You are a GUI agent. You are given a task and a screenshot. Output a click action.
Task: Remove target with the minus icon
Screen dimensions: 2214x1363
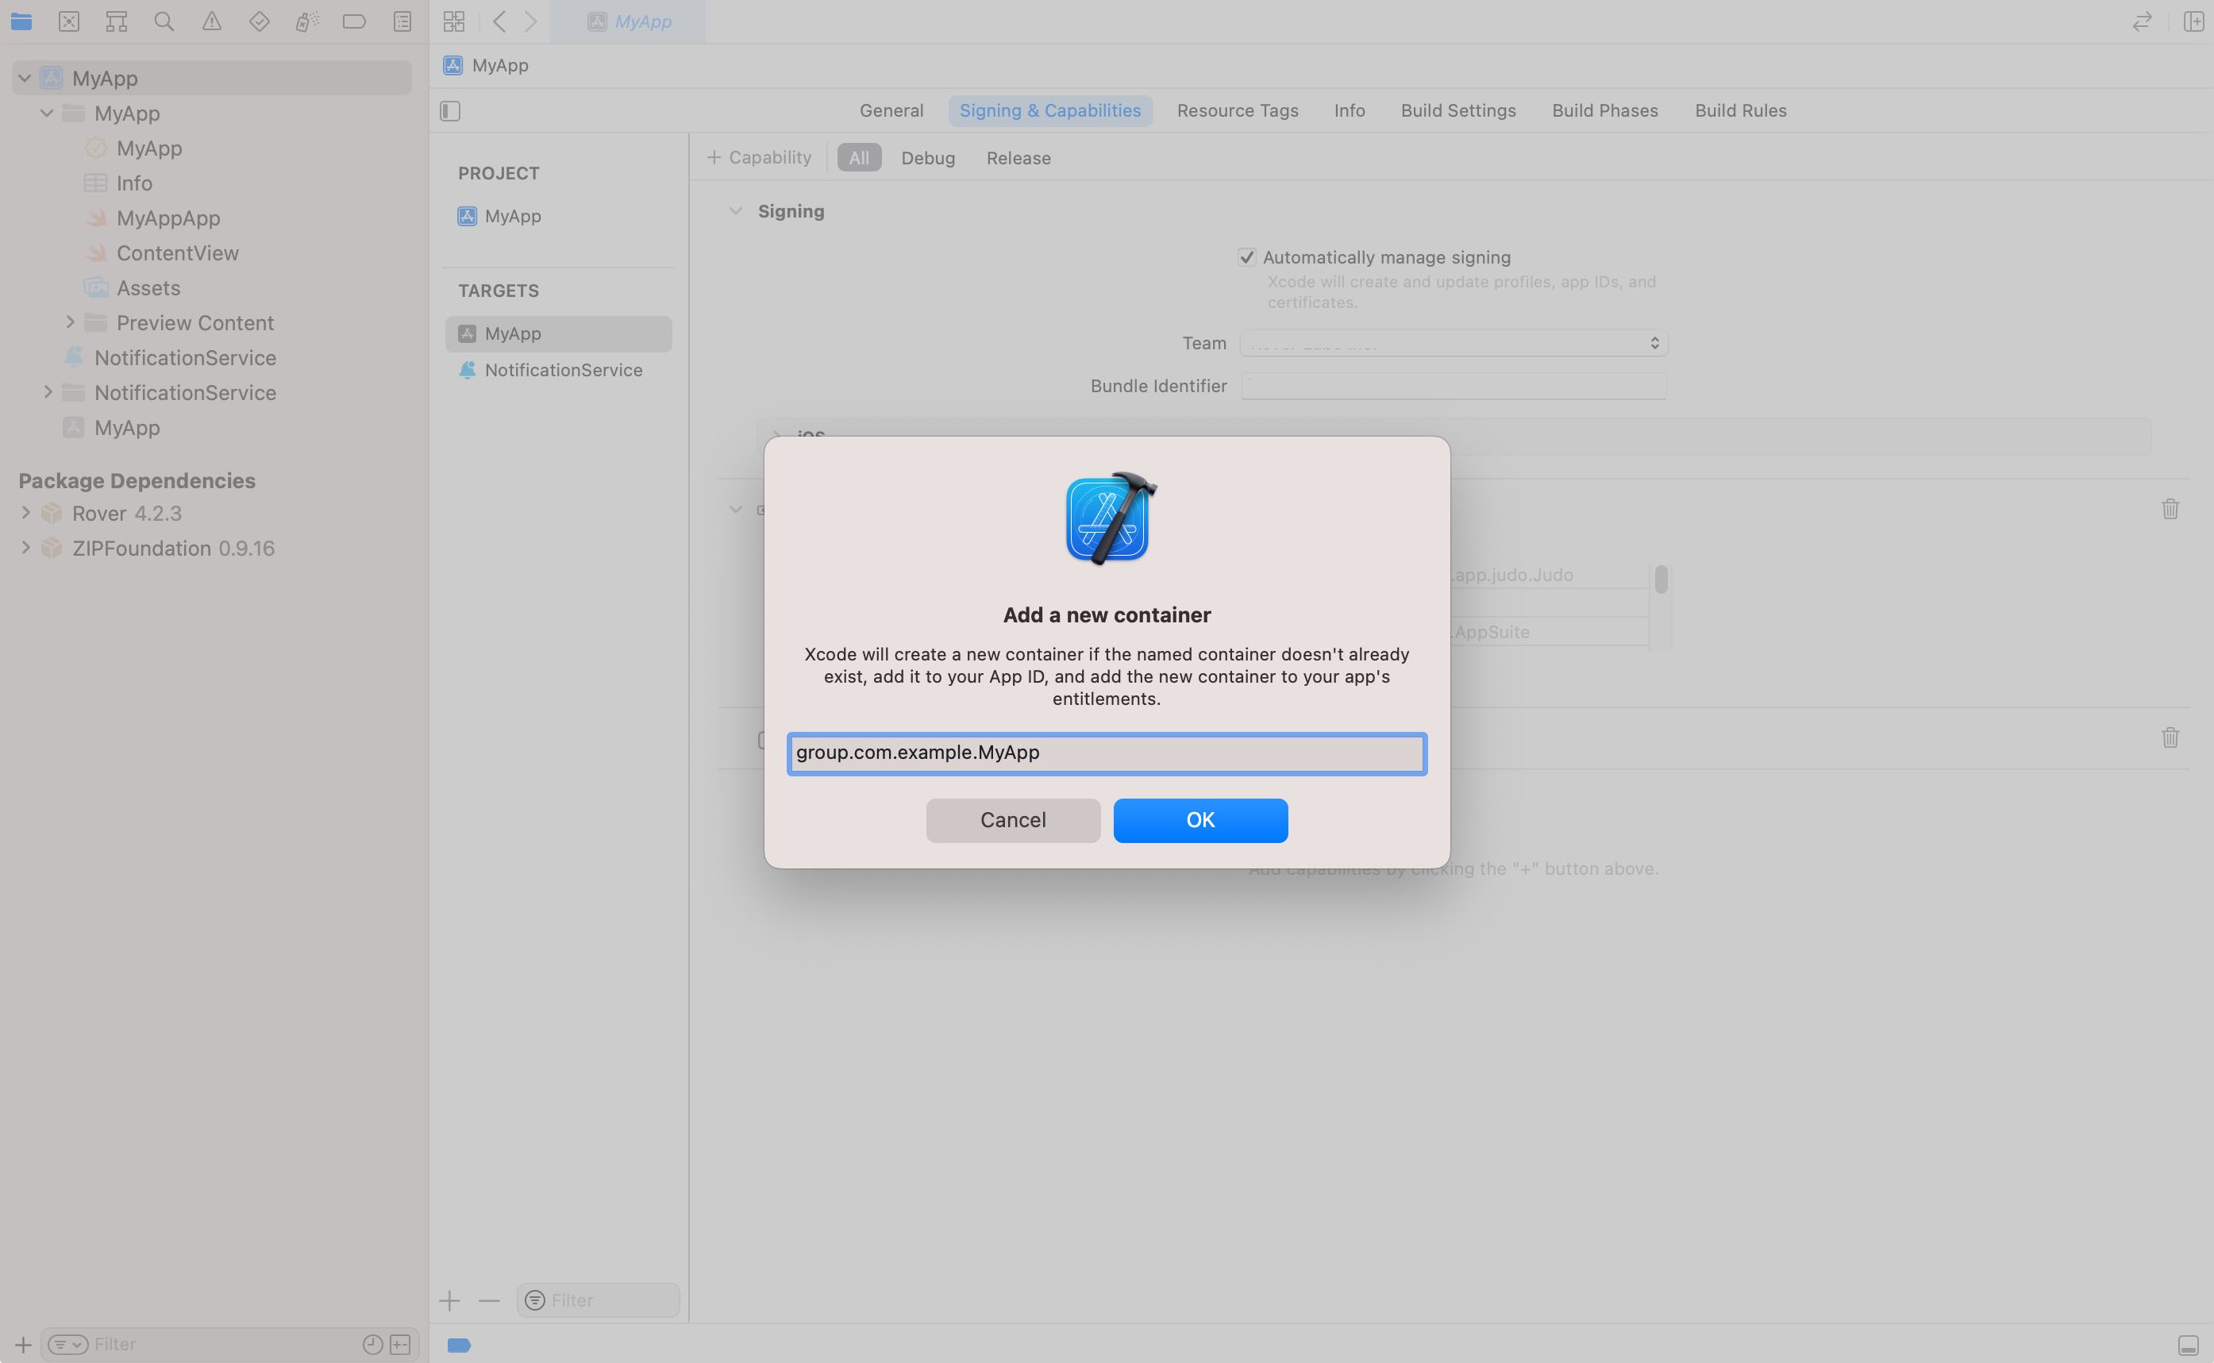(488, 1300)
